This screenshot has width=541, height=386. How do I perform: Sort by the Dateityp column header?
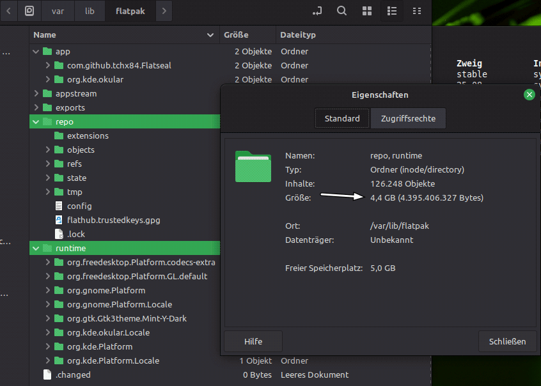pyautogui.click(x=354, y=35)
